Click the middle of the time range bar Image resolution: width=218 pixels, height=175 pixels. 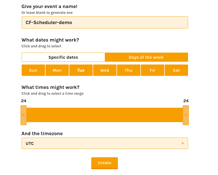pyautogui.click(x=105, y=115)
